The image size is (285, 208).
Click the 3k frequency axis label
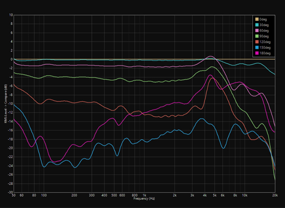pos(193,195)
